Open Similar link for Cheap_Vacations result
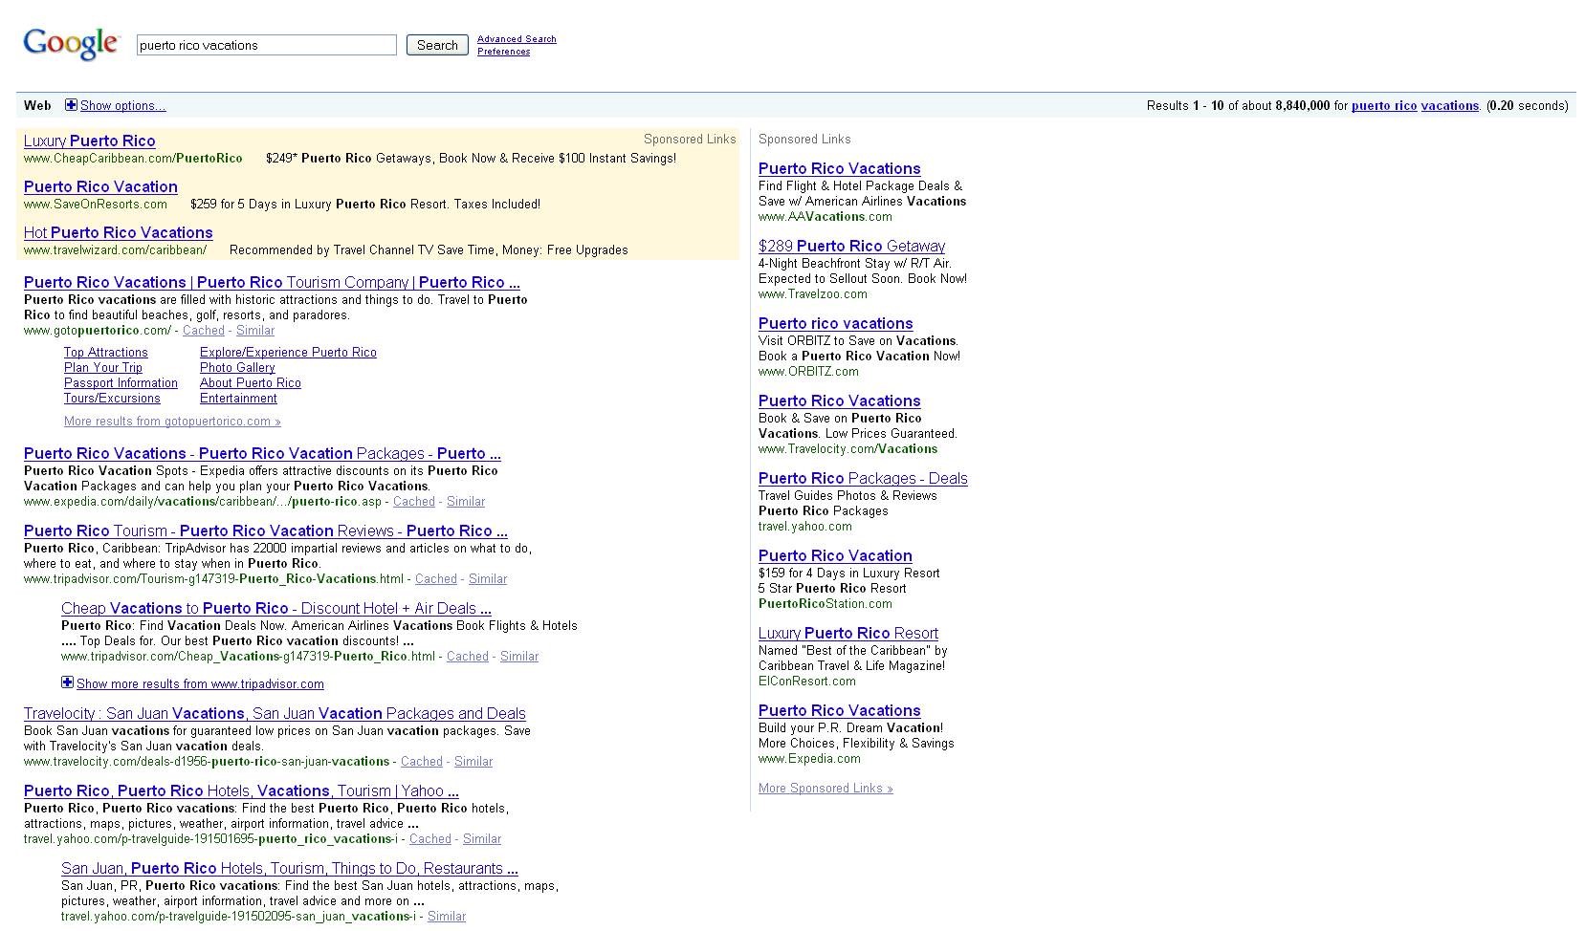This screenshot has height=931, width=1585. pyautogui.click(x=519, y=657)
